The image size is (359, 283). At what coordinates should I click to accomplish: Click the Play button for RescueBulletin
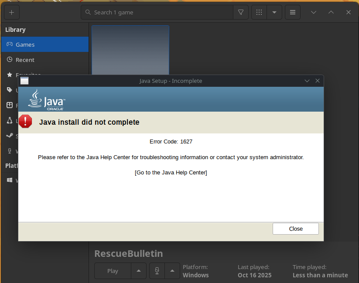pos(113,271)
